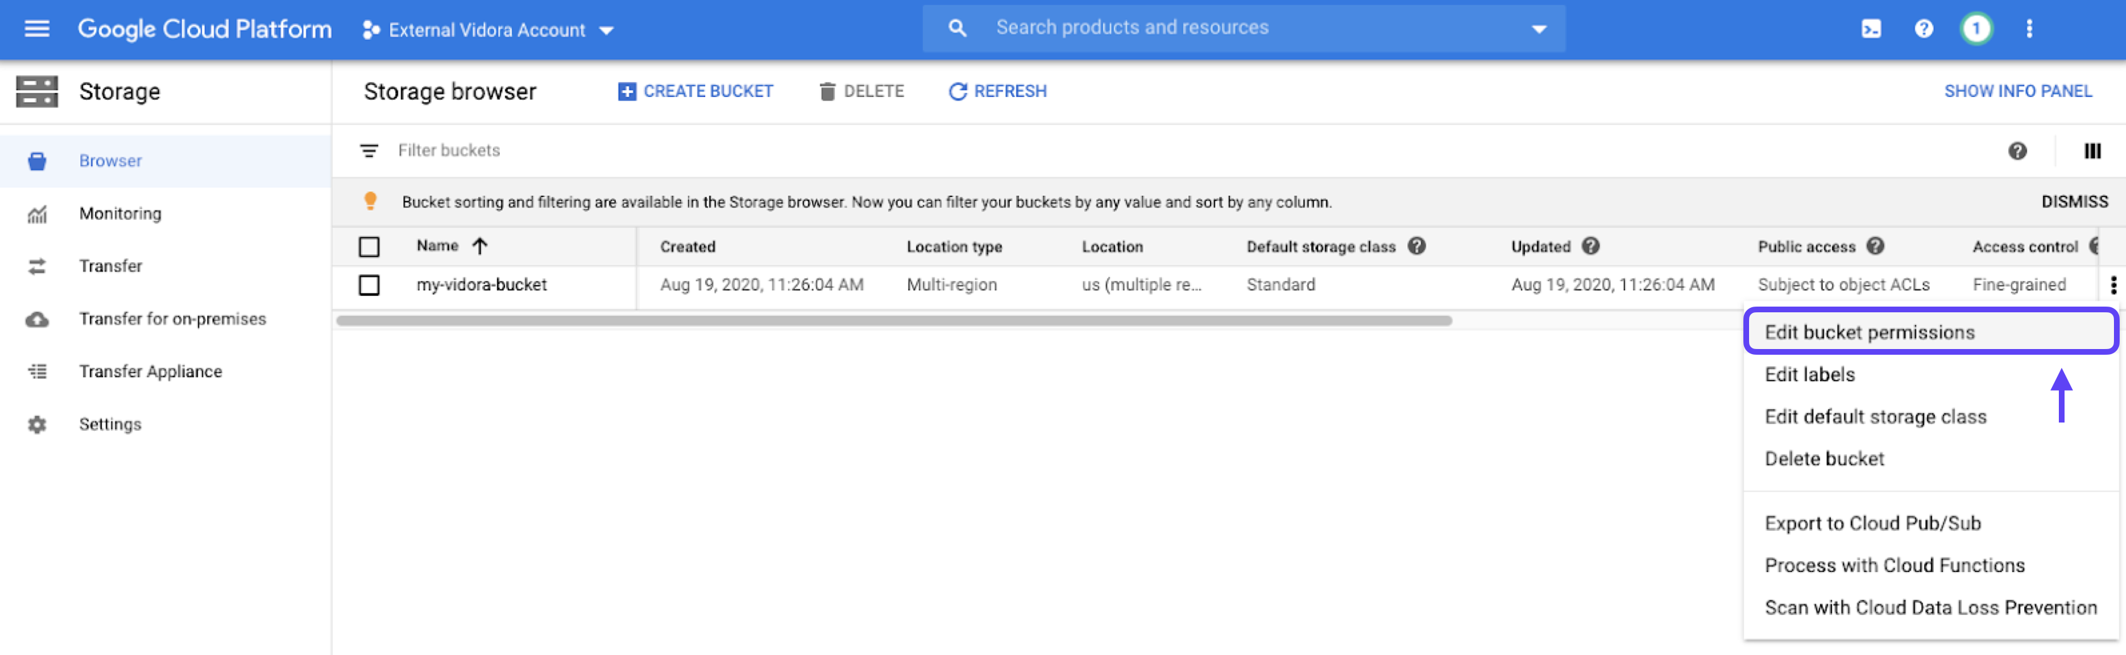
Task: Open the three-dot menu for my-vidora-bucket row
Action: pos(2113,284)
